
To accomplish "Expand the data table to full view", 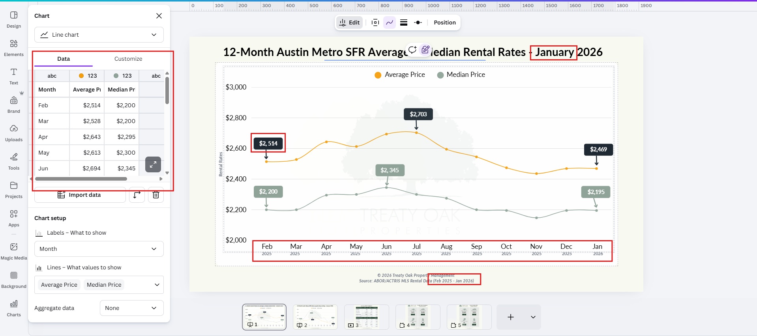I will coord(153,164).
